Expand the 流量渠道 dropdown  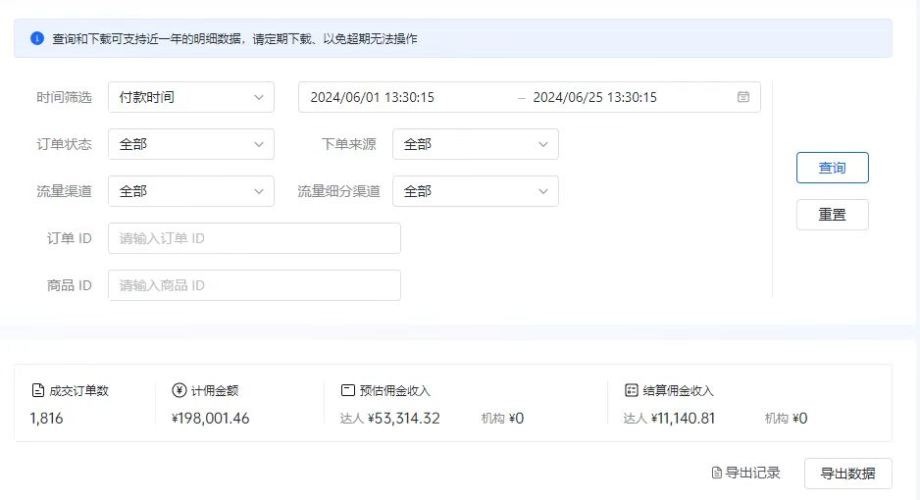click(x=190, y=191)
